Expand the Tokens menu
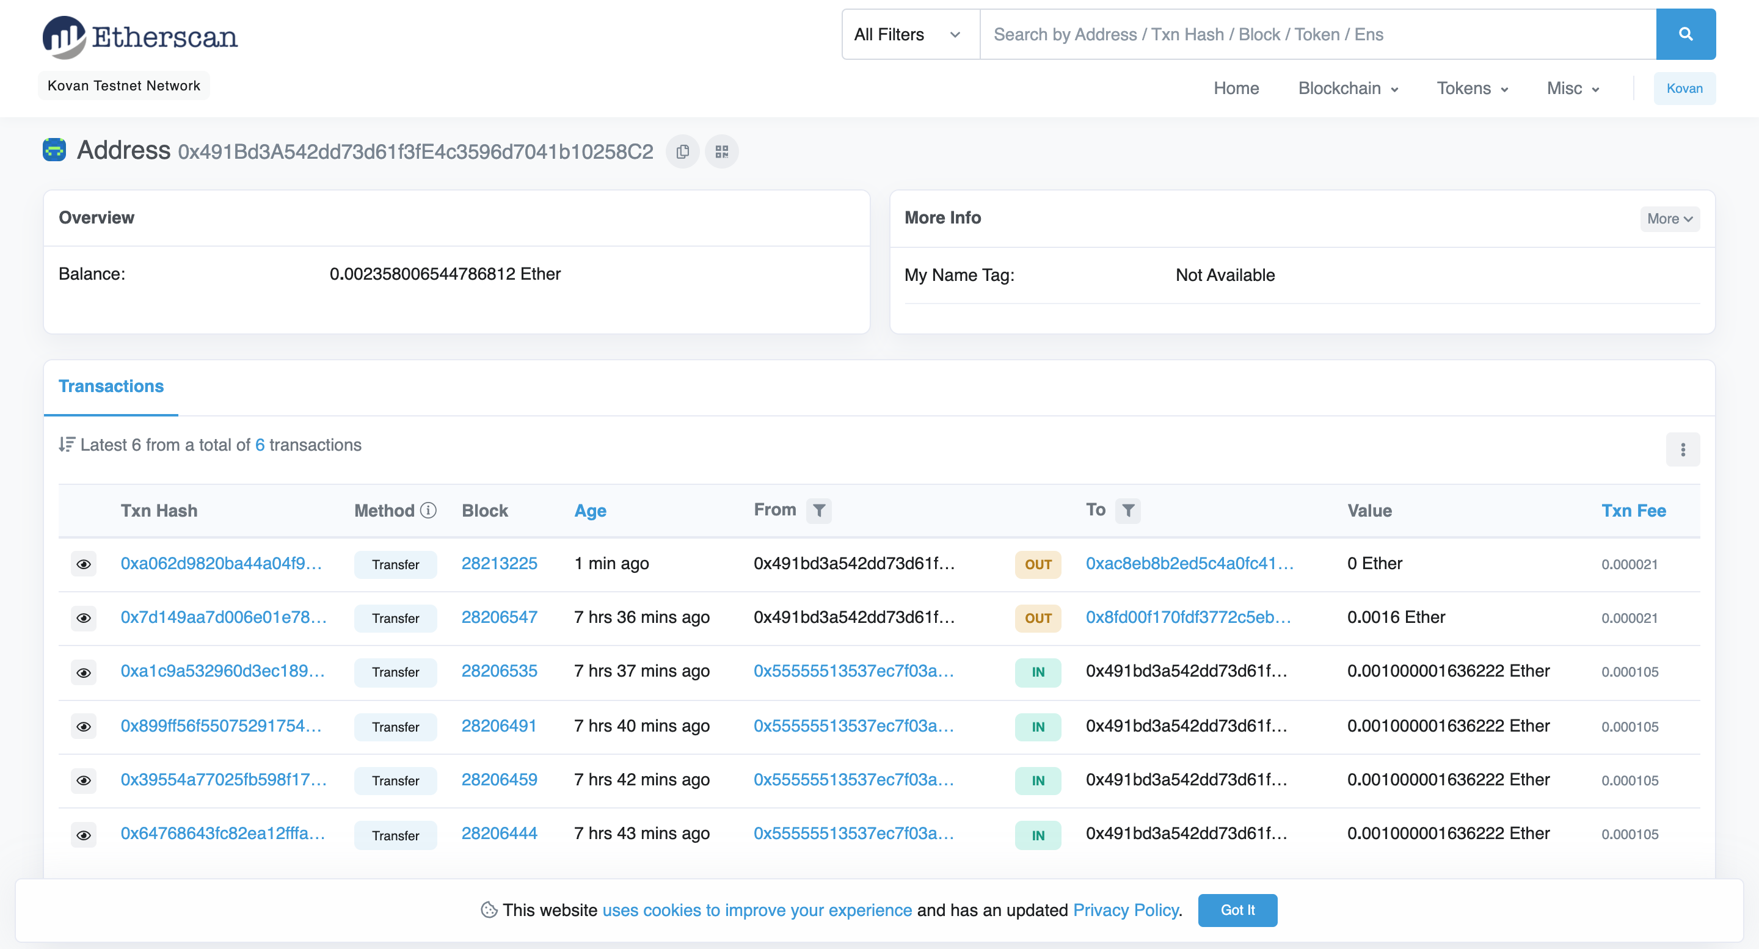Screen dimensions: 1759x949 tap(1472, 88)
